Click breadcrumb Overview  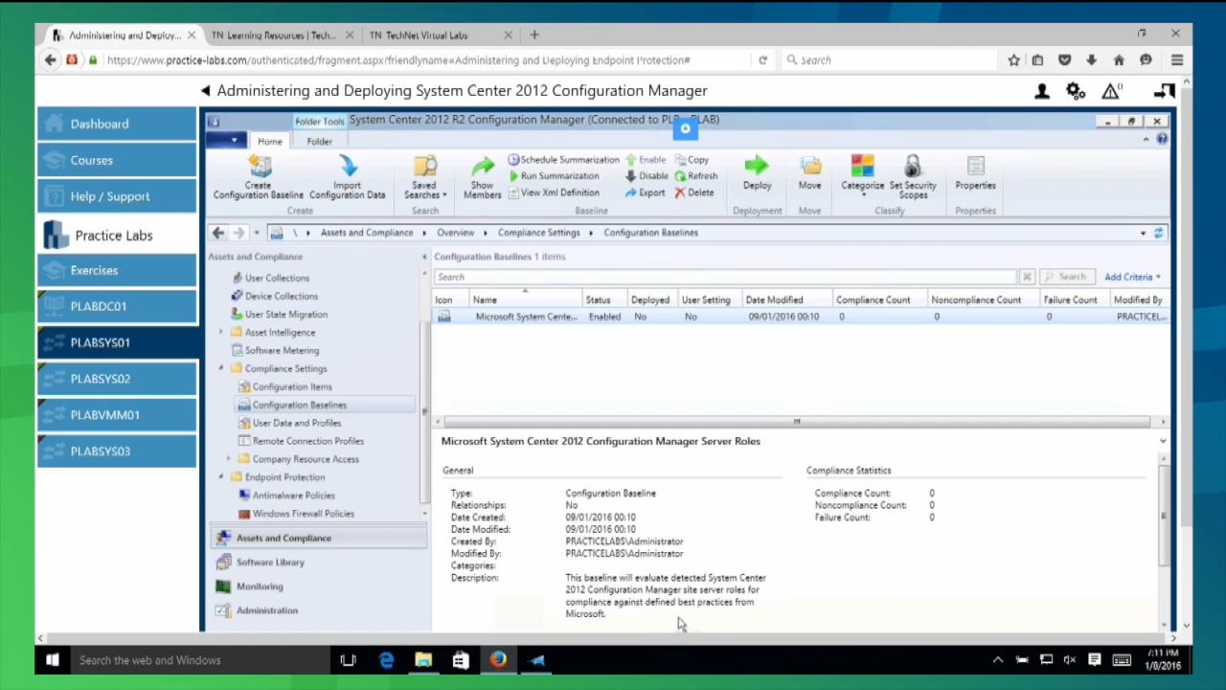pos(455,233)
